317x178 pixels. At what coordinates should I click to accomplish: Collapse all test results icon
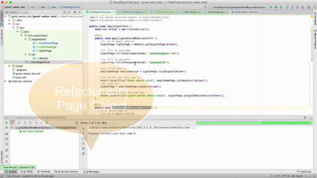click(x=30, y=123)
